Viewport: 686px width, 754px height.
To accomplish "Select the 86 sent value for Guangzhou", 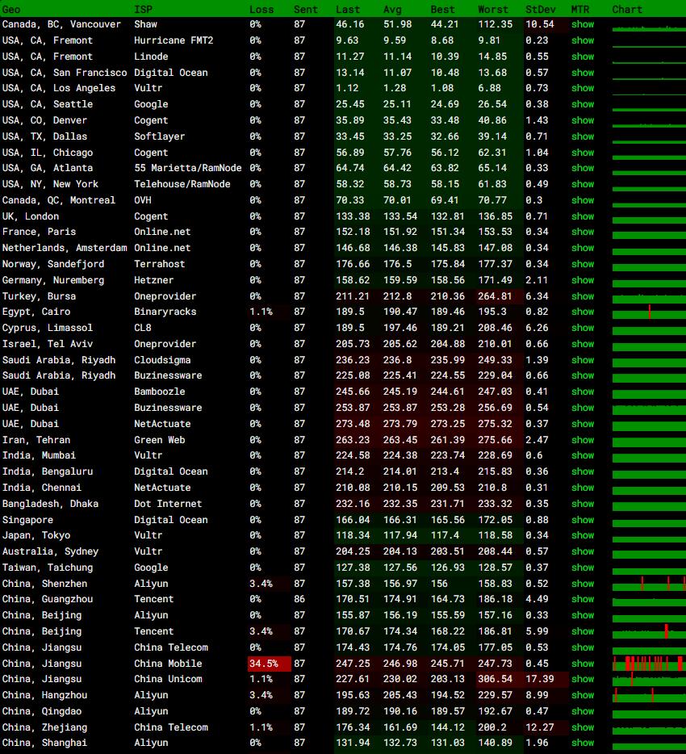I will click(x=299, y=599).
